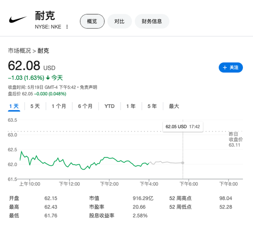Click the green price line near 下午2:00

(109, 158)
